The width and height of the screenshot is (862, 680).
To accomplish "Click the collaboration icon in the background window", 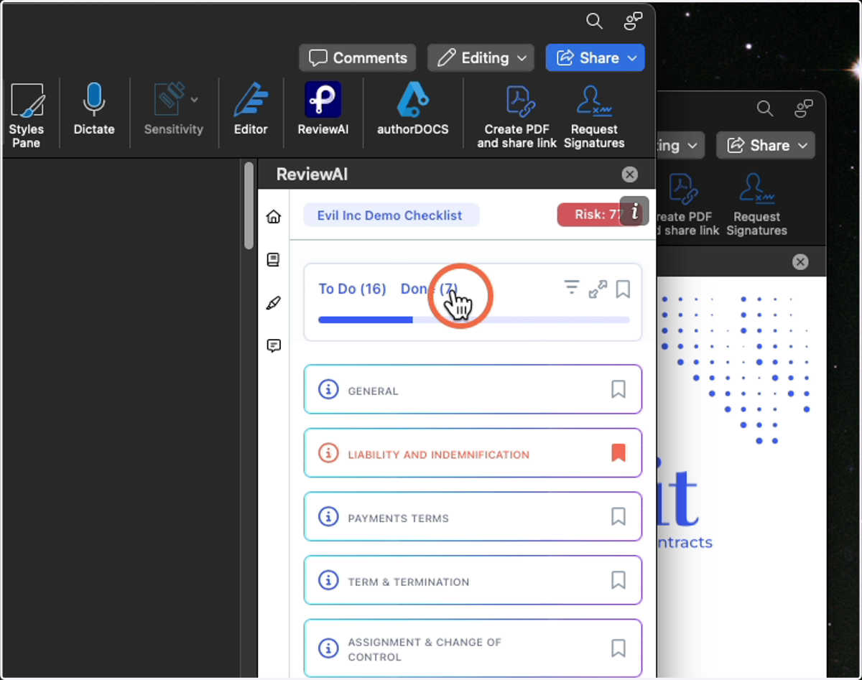I will pos(804,109).
